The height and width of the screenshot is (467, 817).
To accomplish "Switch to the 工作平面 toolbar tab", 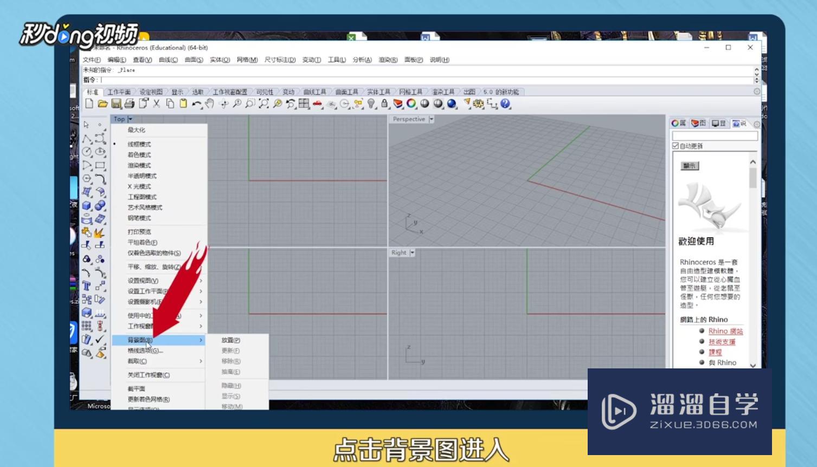I will pos(119,92).
